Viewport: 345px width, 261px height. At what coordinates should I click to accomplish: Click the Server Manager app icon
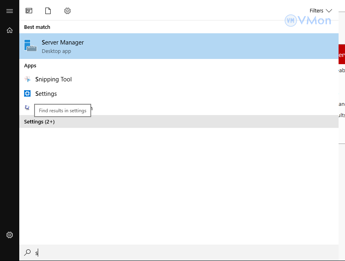pyautogui.click(x=30, y=46)
